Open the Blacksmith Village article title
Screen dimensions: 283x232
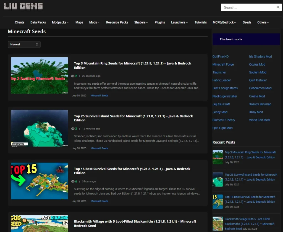135,223
